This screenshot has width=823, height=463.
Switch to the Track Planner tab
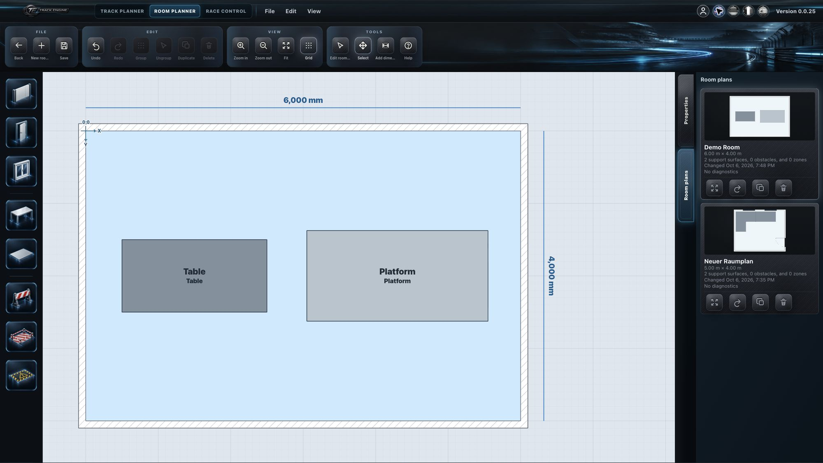(x=122, y=11)
